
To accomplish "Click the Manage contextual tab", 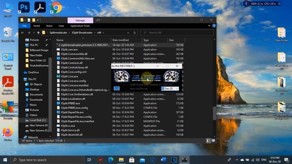I will (80, 20).
